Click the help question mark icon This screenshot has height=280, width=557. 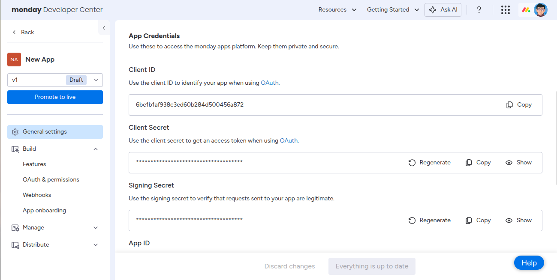[479, 10]
